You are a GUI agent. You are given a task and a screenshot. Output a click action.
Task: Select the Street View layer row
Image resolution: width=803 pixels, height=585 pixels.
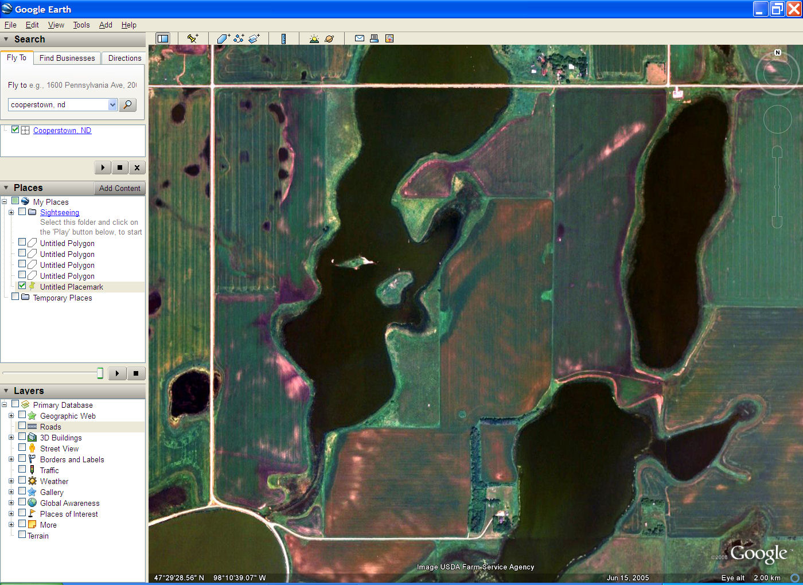[x=59, y=448]
